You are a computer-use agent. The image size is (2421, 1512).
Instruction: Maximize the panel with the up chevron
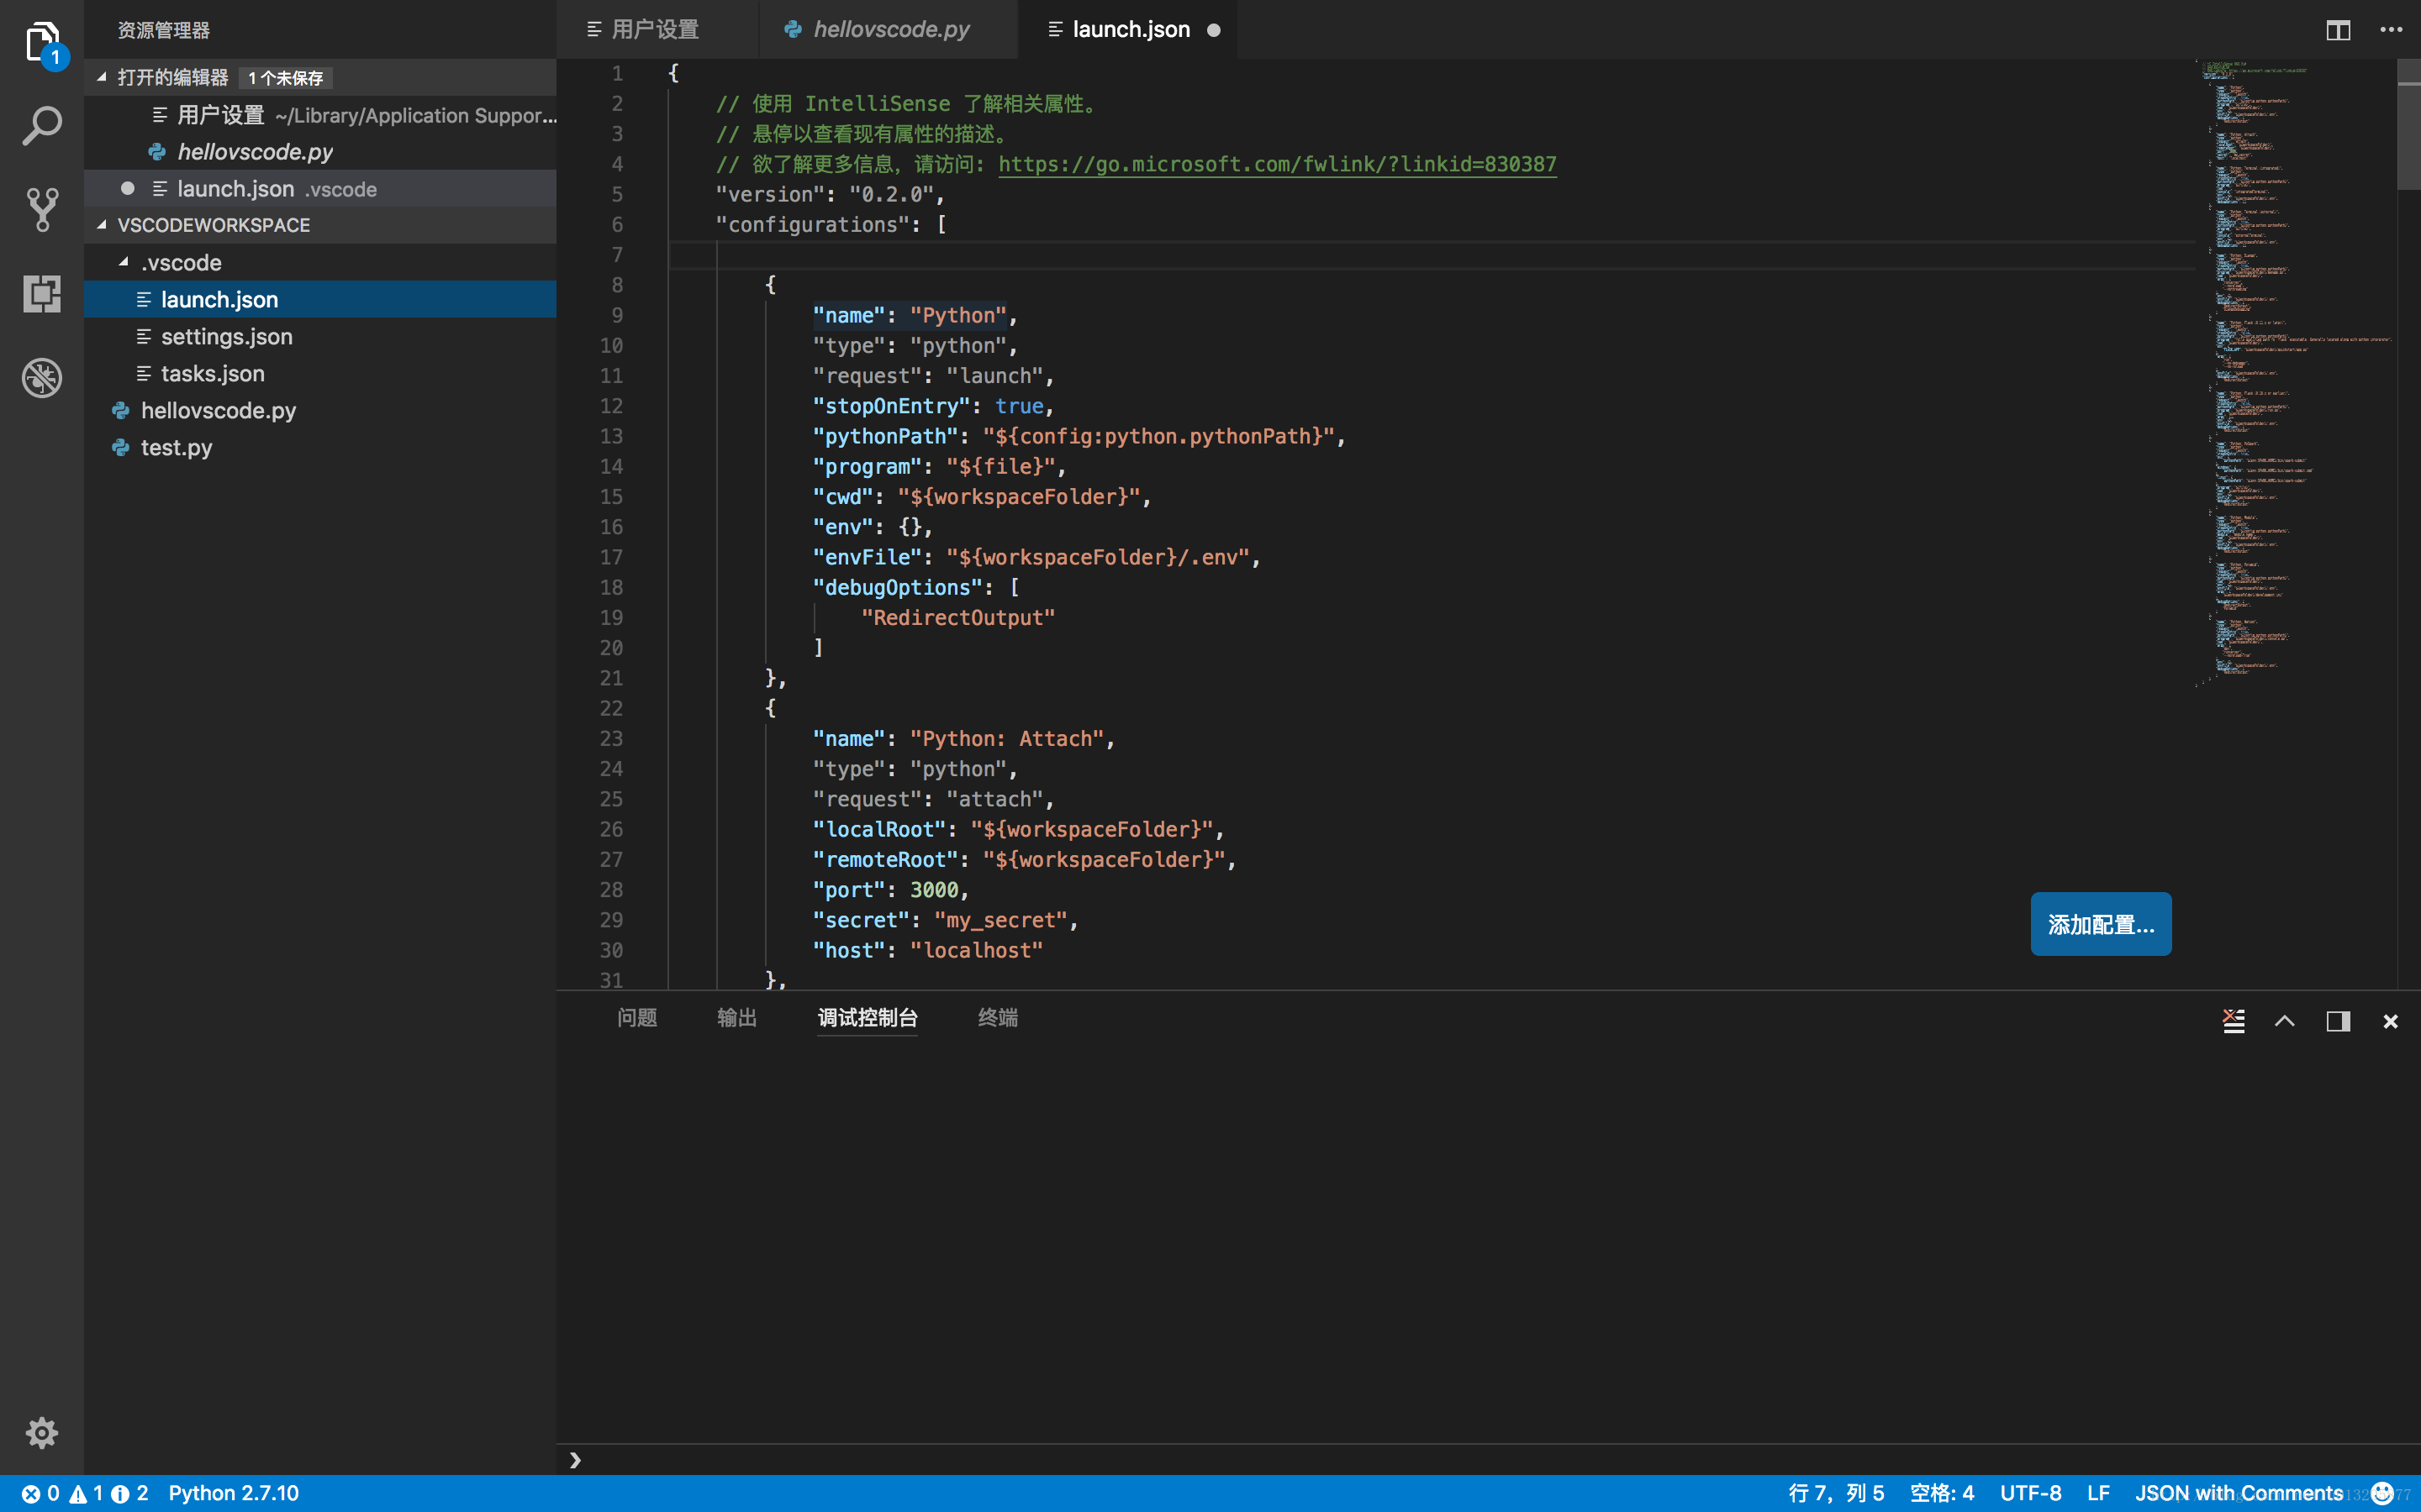2285,1020
